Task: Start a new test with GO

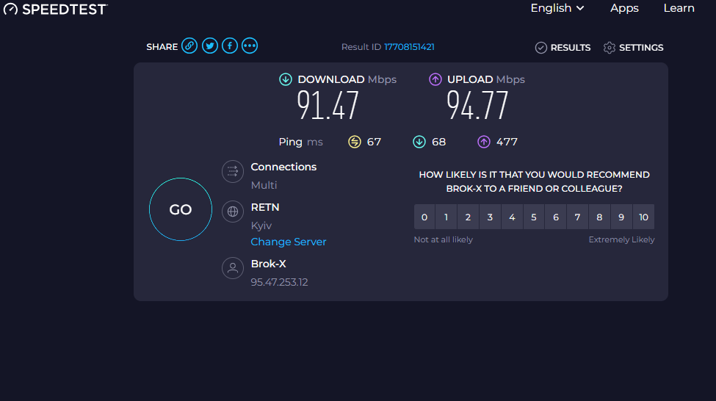Action: pos(181,209)
